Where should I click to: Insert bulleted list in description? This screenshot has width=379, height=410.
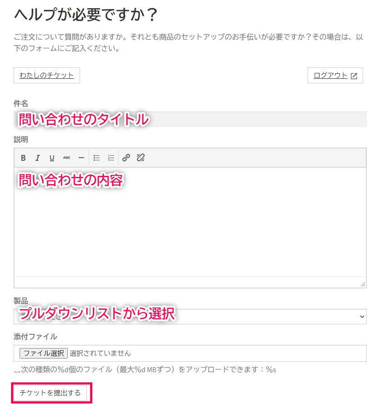pyautogui.click(x=96, y=158)
